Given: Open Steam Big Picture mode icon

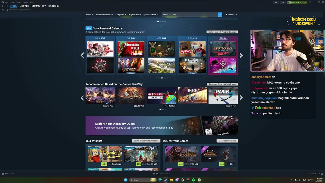Looking at the screenshot, I should pyautogui.click(x=310, y=2).
